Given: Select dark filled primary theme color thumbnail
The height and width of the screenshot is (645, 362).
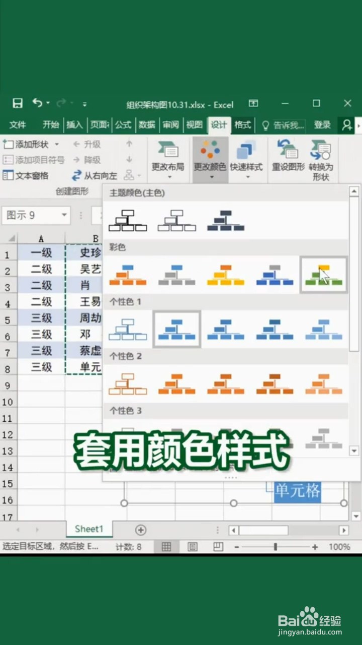Looking at the screenshot, I should (x=226, y=221).
